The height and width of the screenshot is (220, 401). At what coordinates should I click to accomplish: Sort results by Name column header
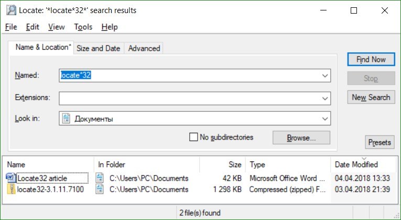coord(49,165)
